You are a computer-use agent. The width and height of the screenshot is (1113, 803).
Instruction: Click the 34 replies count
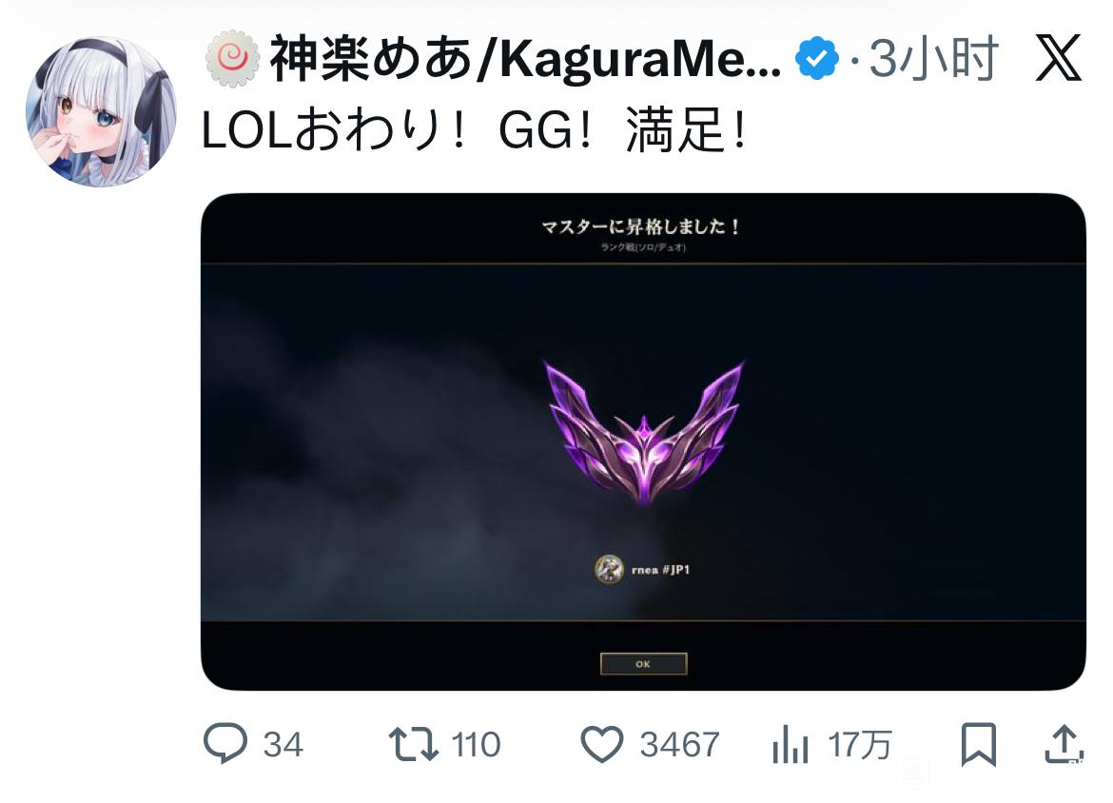[x=283, y=745]
